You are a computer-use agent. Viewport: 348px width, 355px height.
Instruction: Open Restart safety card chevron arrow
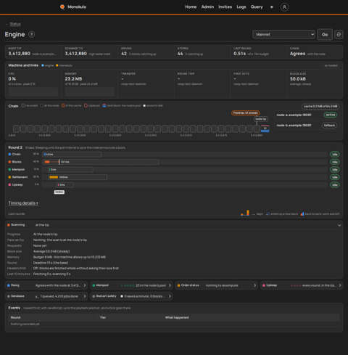point(170,296)
